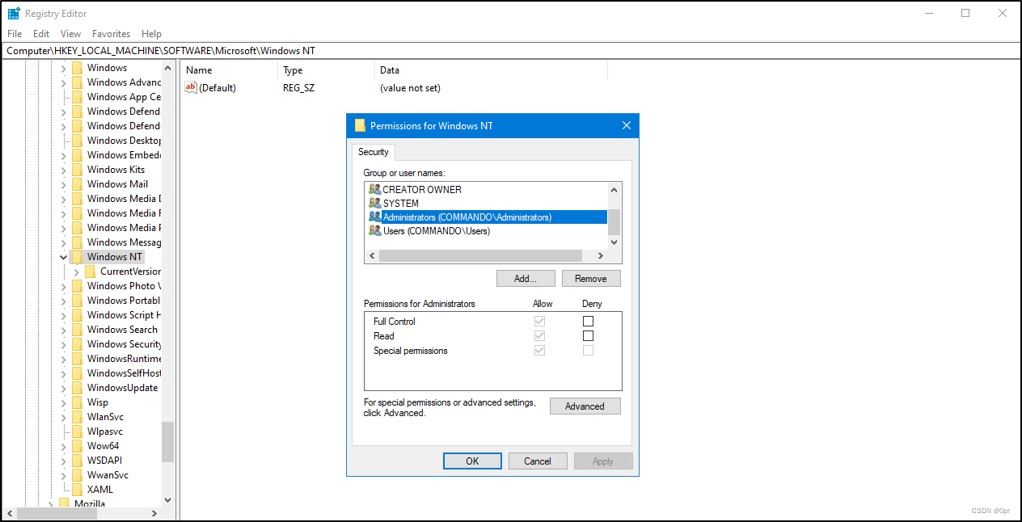
Task: Expand the Wisp key
Action: (64, 402)
